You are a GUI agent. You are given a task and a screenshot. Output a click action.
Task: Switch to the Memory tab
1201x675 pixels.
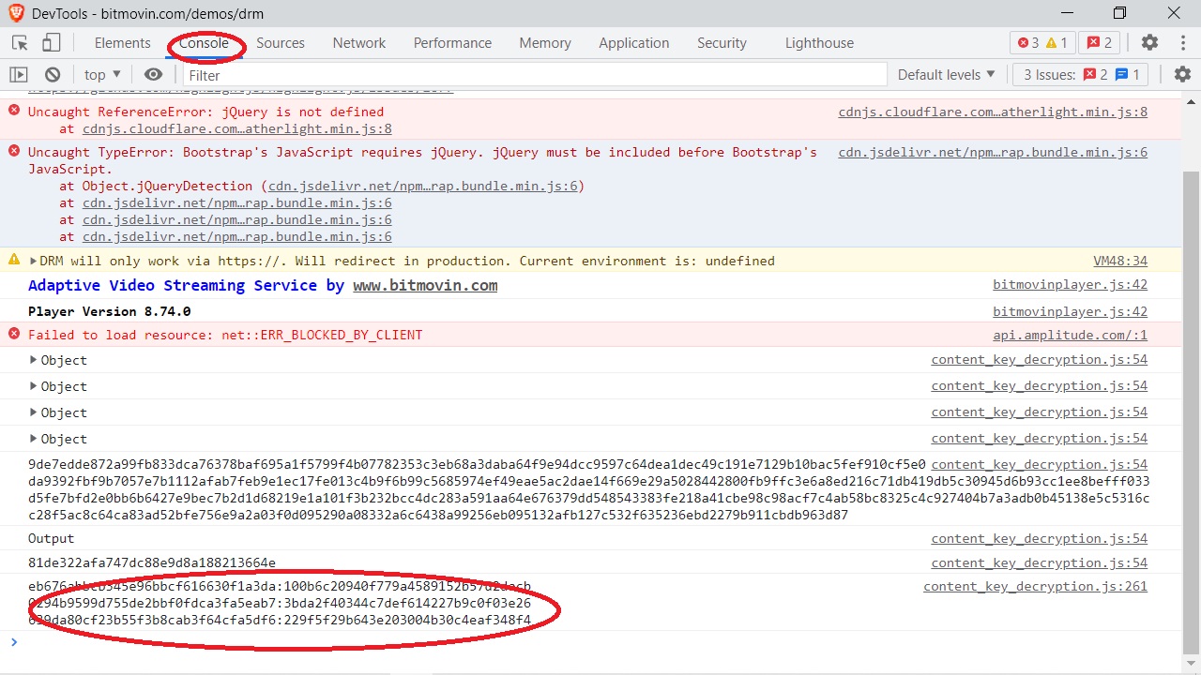click(x=545, y=43)
